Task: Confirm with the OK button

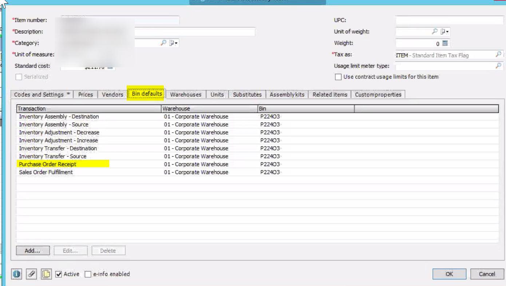Action: (x=449, y=274)
